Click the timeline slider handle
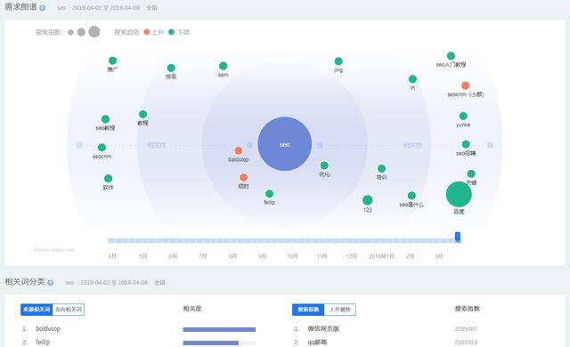The width and height of the screenshot is (570, 347). (x=458, y=237)
